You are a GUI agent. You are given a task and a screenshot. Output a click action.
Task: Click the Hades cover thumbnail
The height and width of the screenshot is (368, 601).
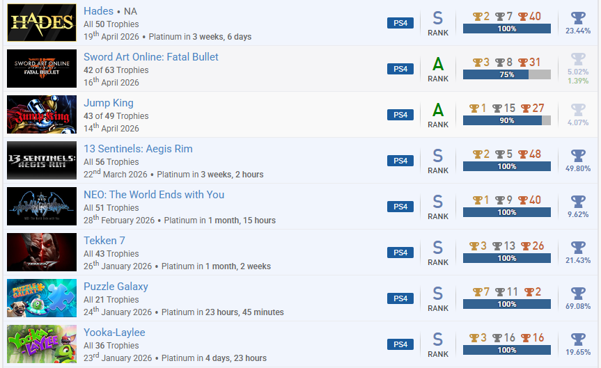coord(42,22)
